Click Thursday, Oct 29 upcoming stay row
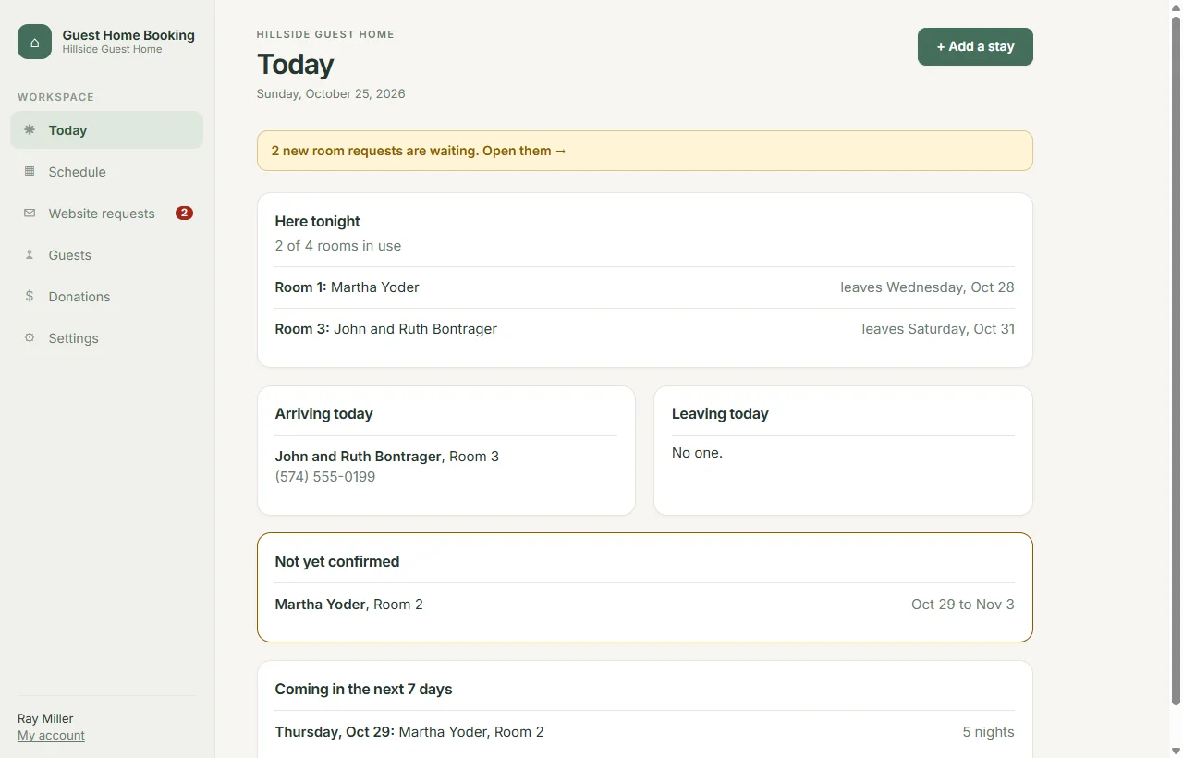This screenshot has width=1183, height=758. click(644, 732)
